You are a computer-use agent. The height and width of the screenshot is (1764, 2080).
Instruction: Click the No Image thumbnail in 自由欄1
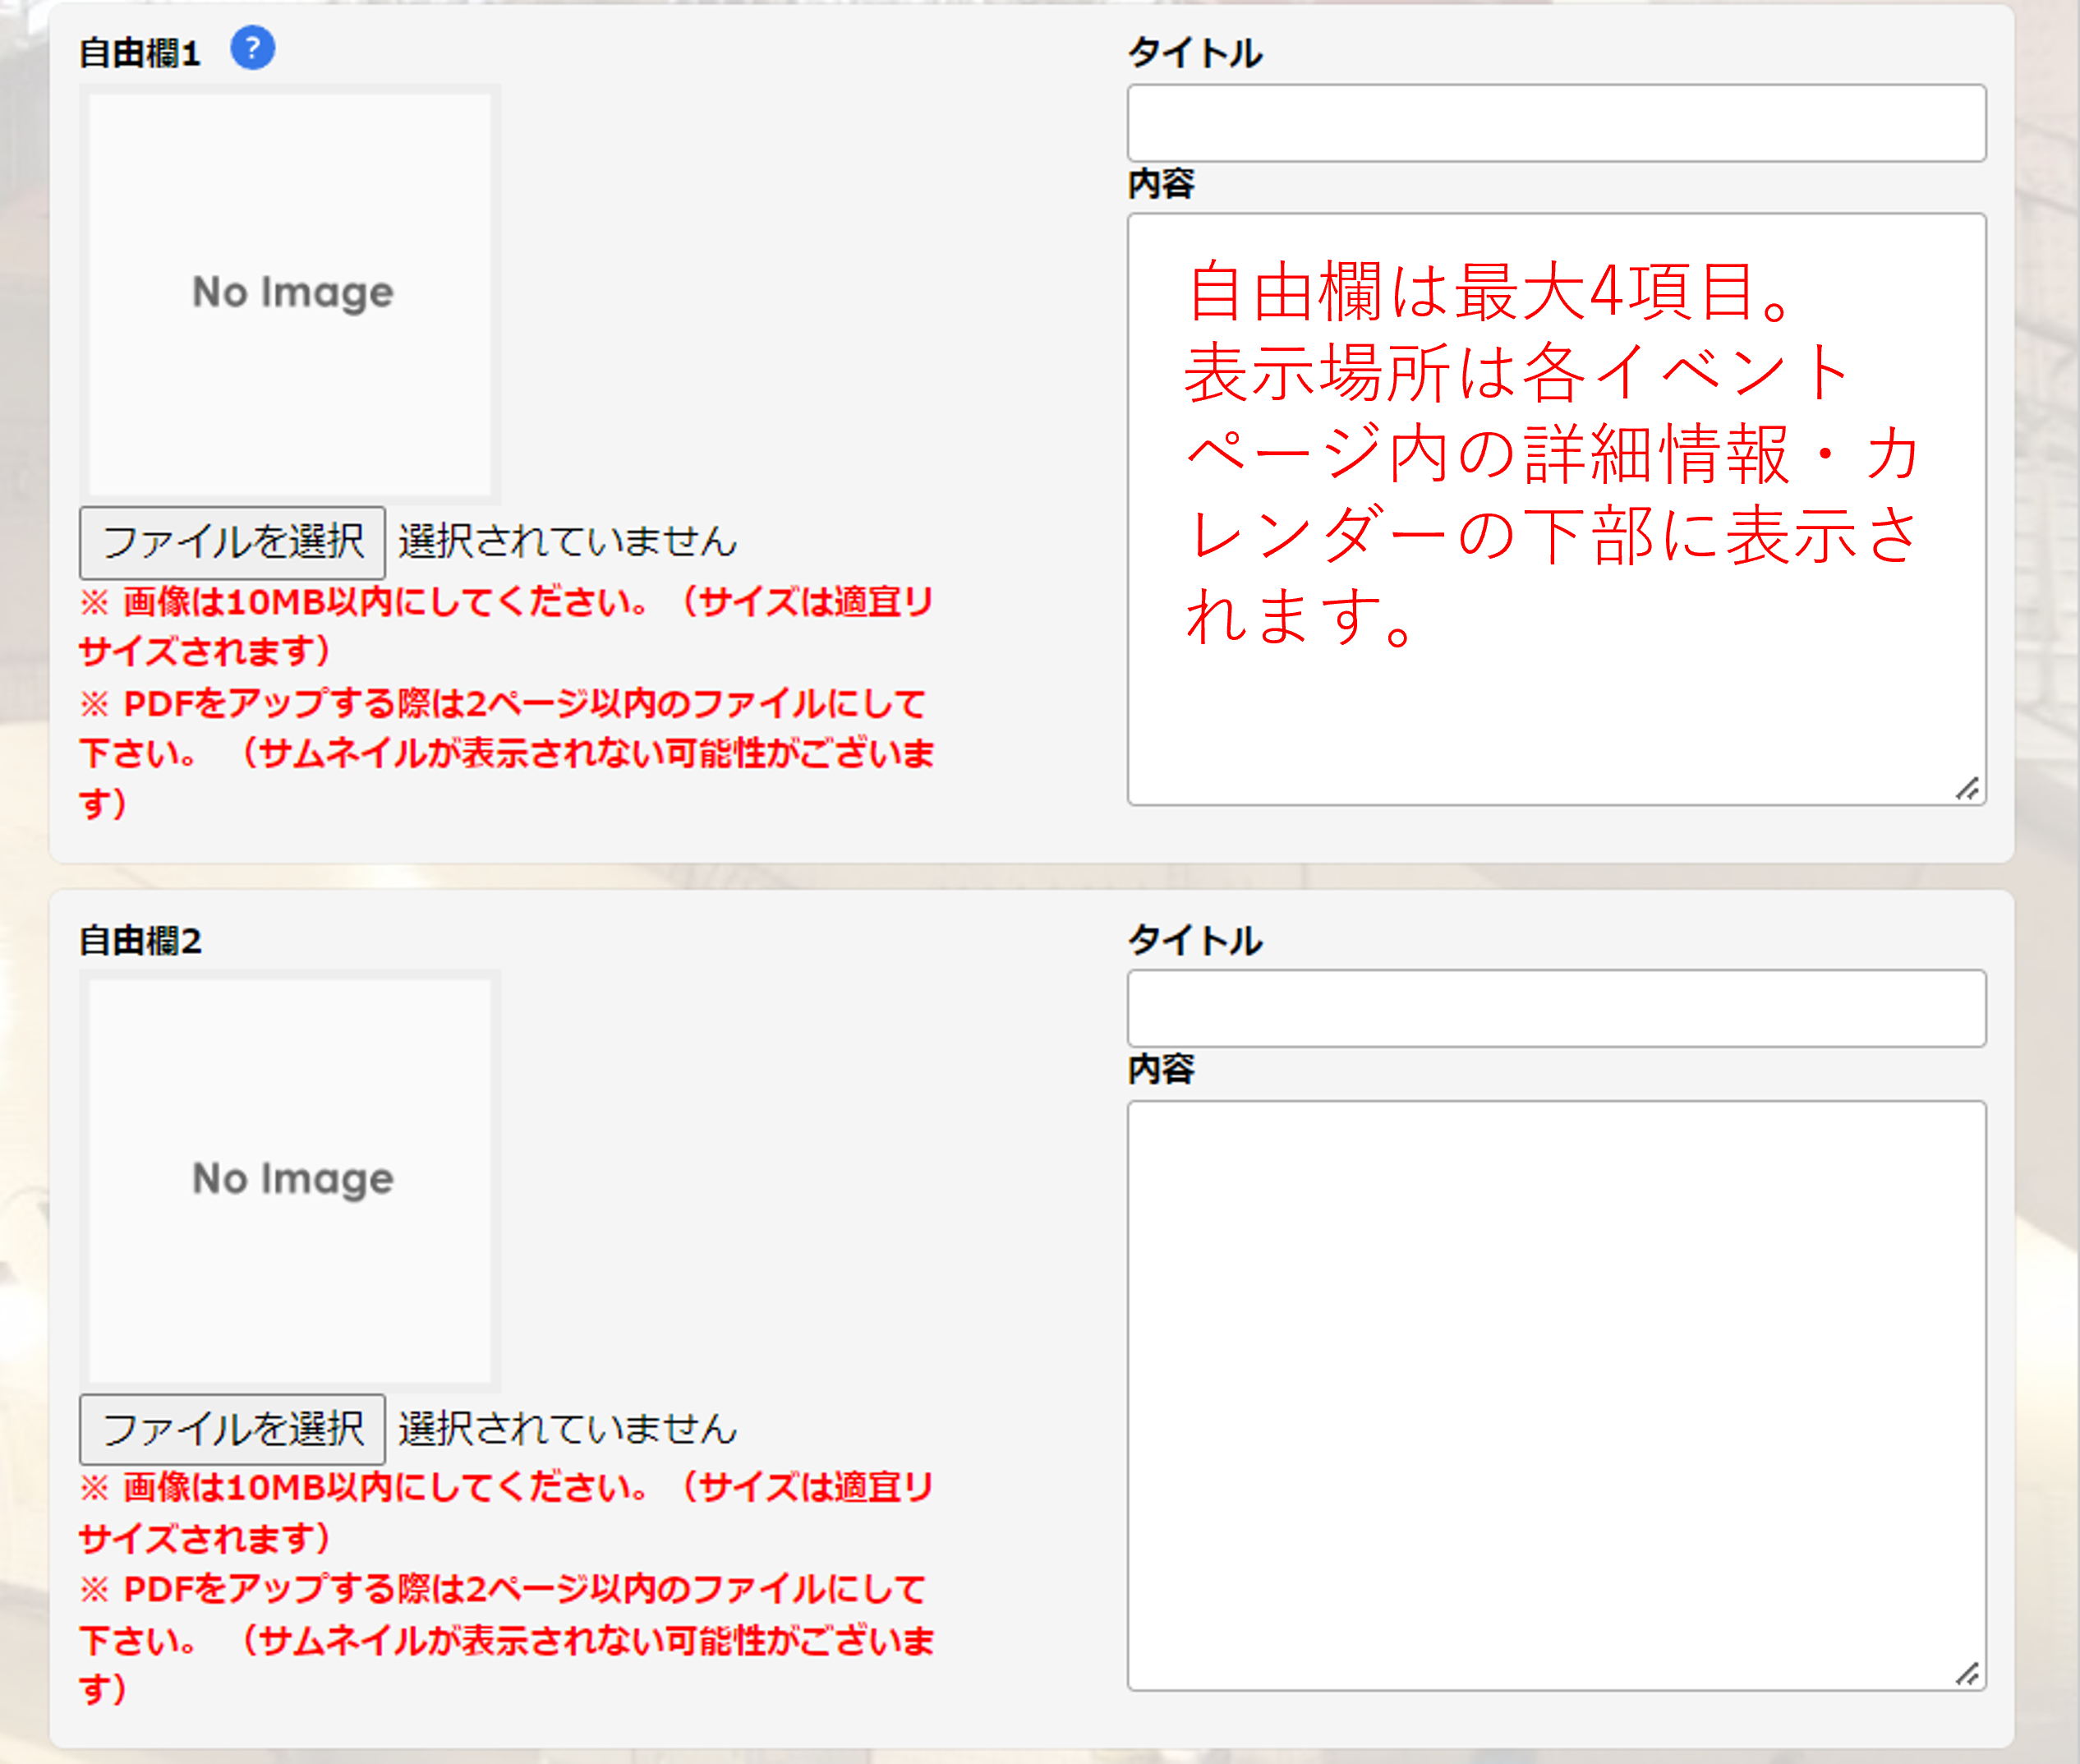click(x=291, y=293)
